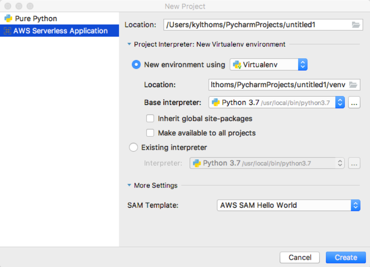Click the ellipsis button beside Base interpreter
Screen dimensions: 370x267
point(354,103)
